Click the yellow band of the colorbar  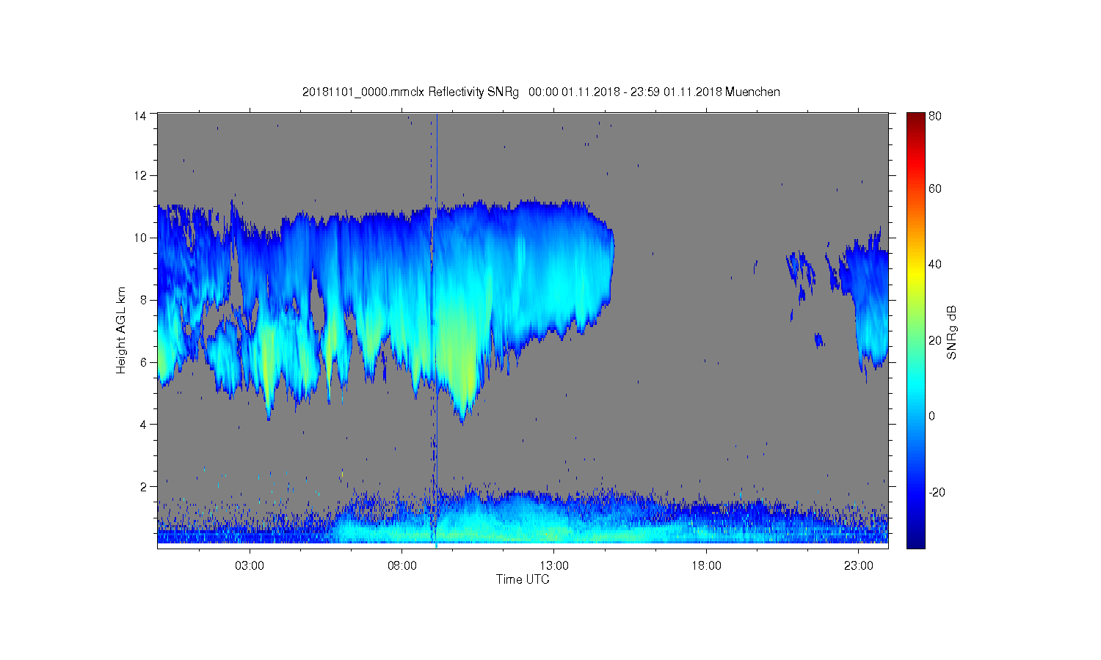click(915, 275)
